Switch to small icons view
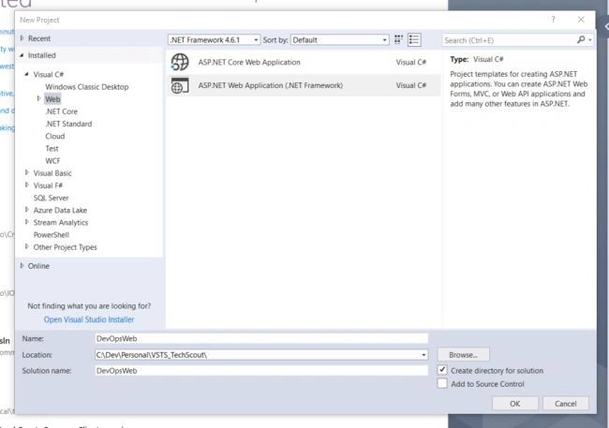Image resolution: width=609 pixels, height=428 pixels. (398, 39)
